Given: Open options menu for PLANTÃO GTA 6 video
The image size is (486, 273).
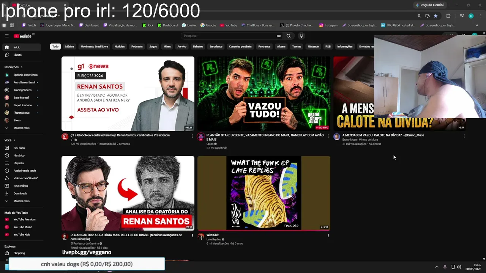Looking at the screenshot, I should (x=328, y=136).
